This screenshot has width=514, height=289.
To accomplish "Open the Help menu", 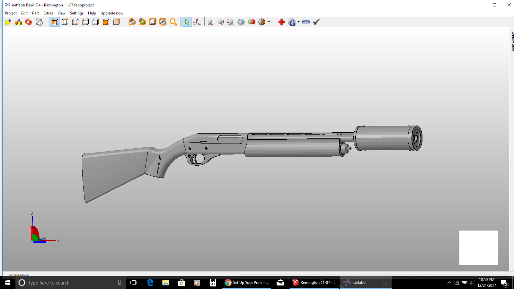I will (x=92, y=13).
